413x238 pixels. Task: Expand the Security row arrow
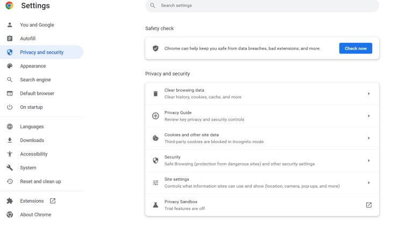(x=369, y=160)
